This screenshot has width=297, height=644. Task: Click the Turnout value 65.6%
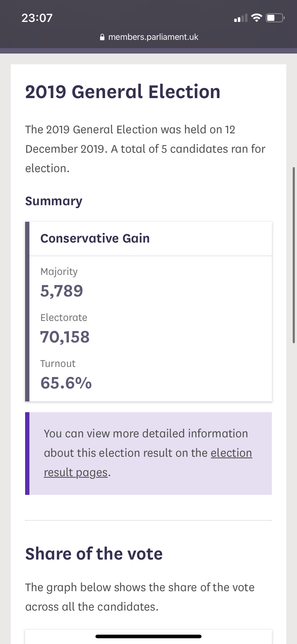66,383
